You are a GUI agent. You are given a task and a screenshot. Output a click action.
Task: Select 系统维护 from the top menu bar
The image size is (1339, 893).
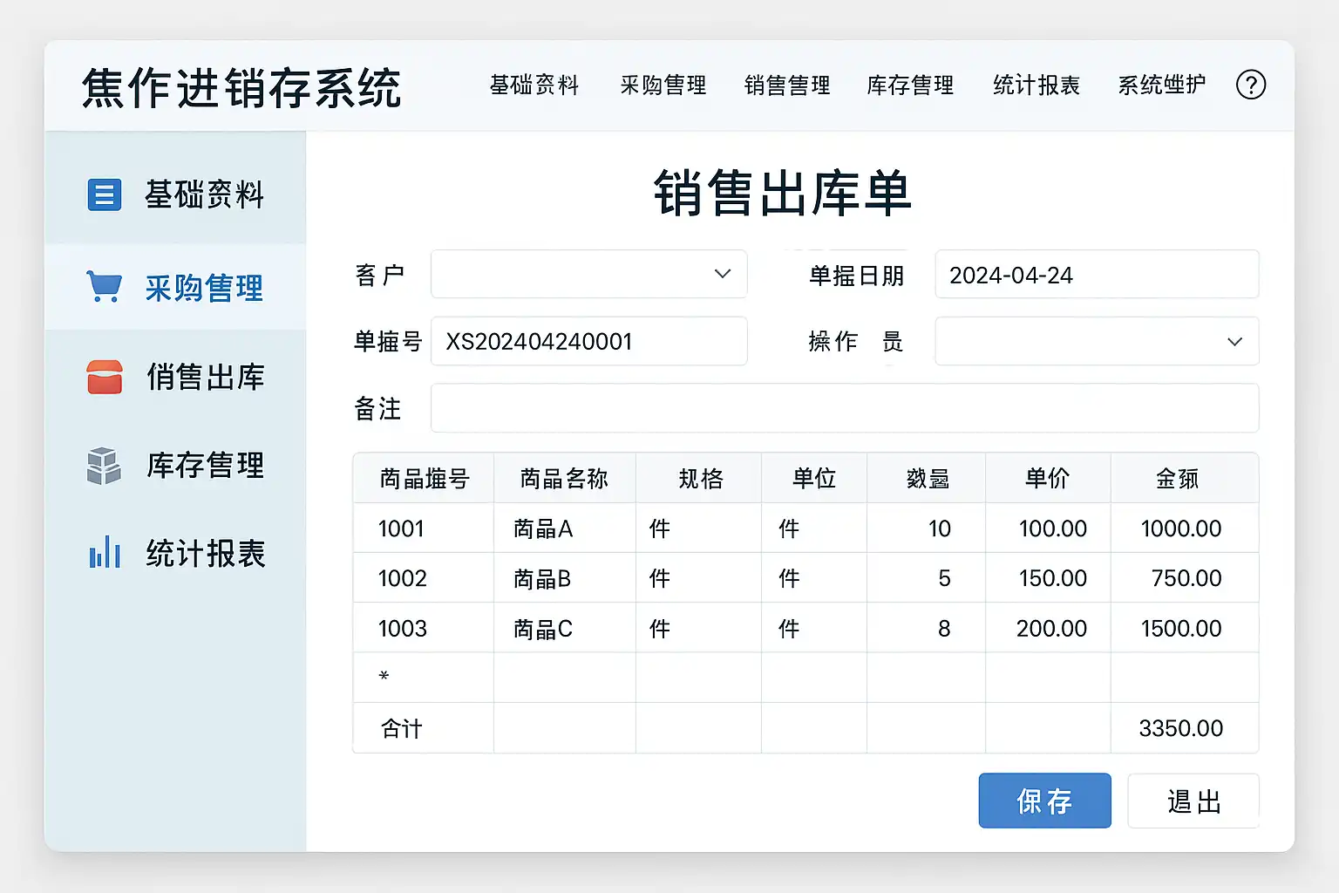tap(1161, 85)
